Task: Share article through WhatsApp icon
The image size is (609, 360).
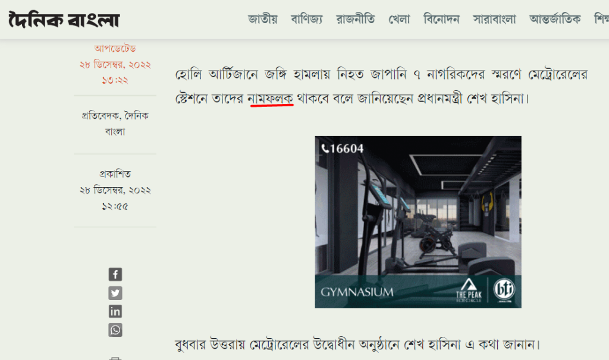Action: [x=115, y=330]
